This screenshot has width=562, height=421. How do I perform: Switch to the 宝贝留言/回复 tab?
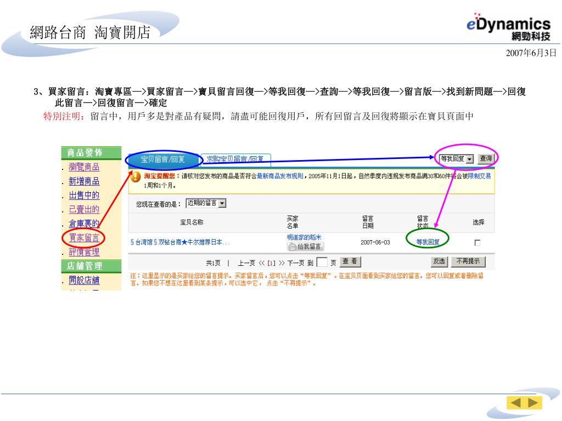[x=162, y=160]
